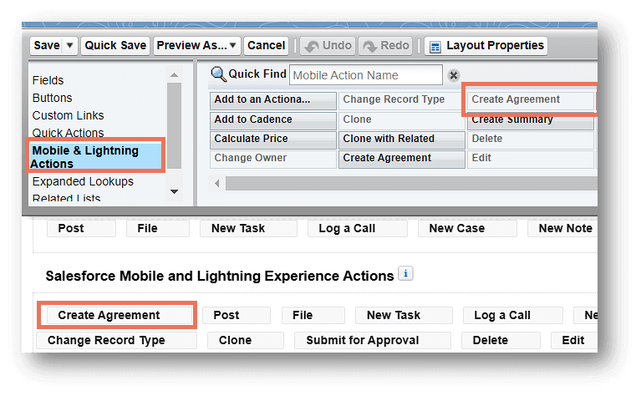Select Calculate Price palette item

[x=272, y=140]
